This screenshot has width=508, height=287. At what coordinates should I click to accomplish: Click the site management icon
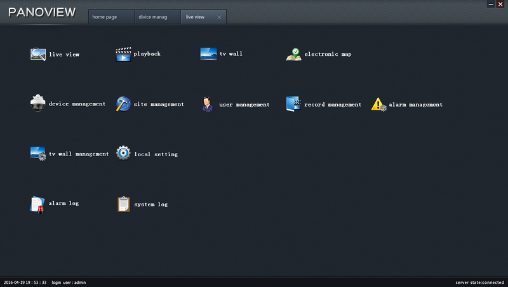tap(123, 104)
